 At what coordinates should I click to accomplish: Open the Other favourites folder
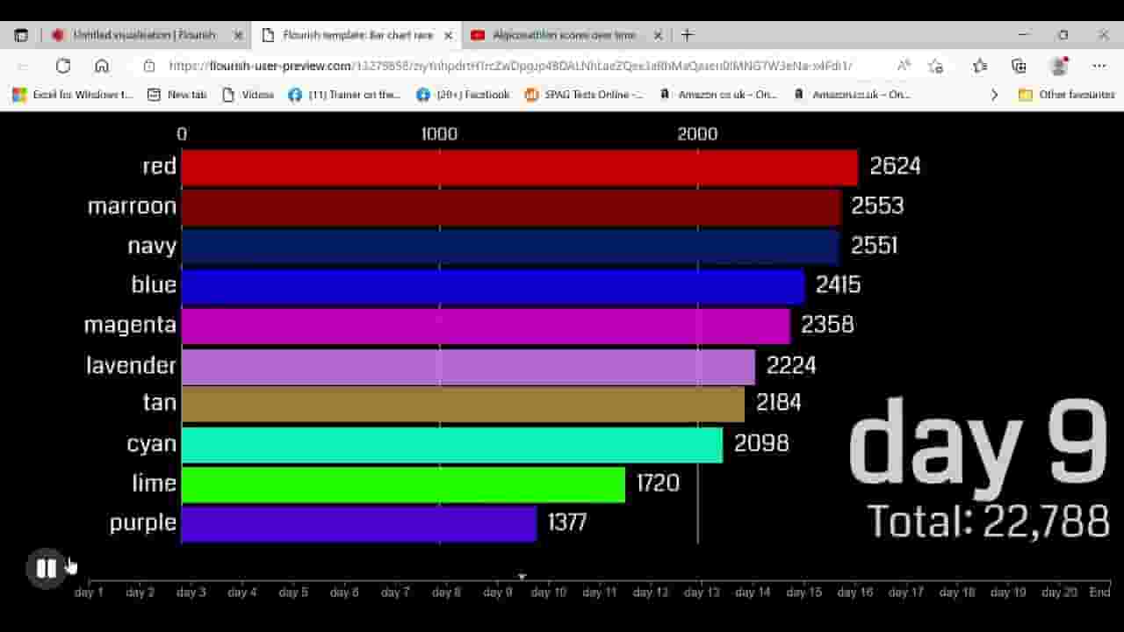[x=1066, y=95]
